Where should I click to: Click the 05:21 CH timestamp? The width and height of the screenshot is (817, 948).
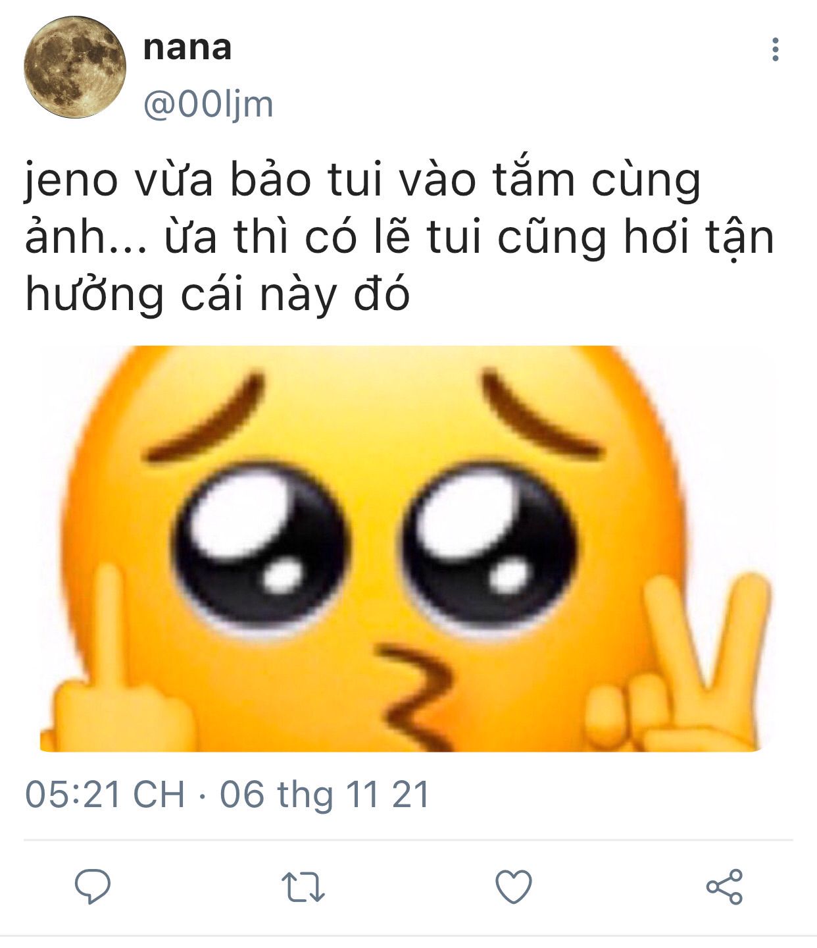105,794
